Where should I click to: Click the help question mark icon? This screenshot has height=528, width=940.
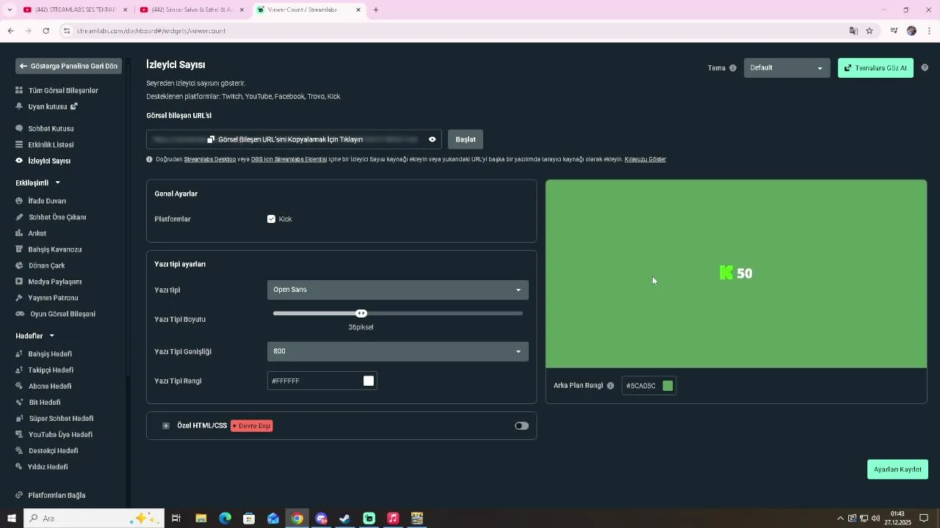tap(925, 67)
